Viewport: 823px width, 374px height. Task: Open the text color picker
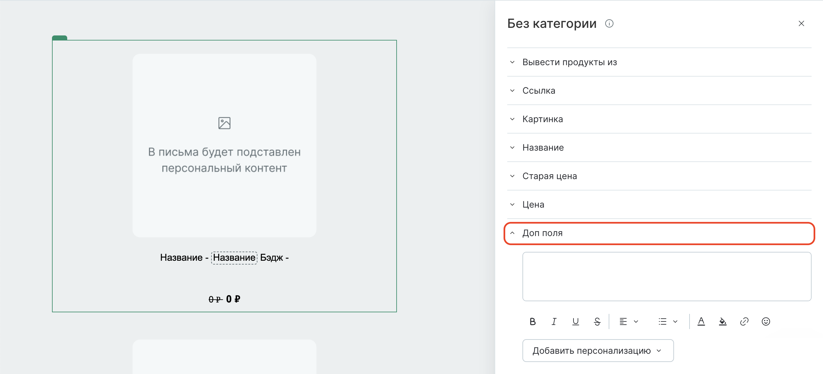coord(701,321)
